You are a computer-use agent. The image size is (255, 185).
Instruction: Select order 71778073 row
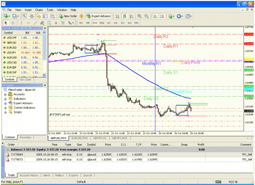129,159
